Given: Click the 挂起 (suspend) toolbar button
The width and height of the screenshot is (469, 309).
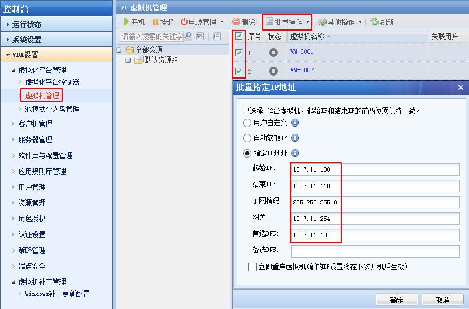Looking at the screenshot, I should 163,22.
